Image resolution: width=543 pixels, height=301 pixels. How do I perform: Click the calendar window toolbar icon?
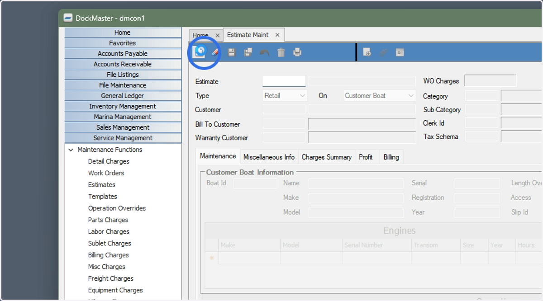(x=400, y=52)
